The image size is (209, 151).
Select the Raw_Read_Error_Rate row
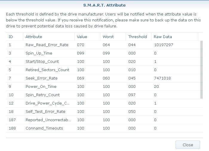coord(103,45)
